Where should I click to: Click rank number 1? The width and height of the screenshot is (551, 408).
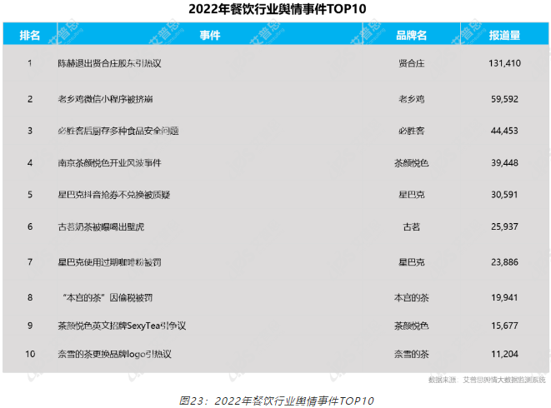(x=30, y=63)
